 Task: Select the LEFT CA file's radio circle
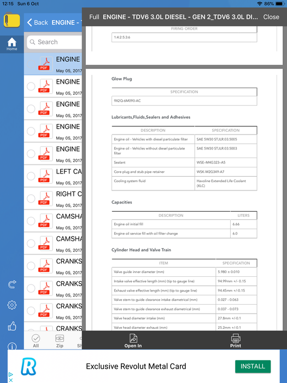(31, 176)
